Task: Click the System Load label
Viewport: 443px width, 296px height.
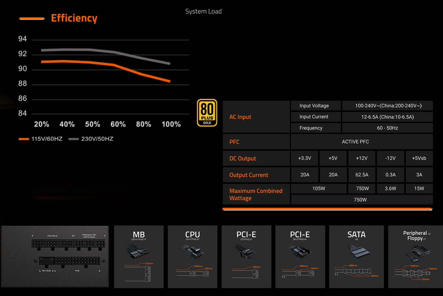Action: (x=204, y=11)
